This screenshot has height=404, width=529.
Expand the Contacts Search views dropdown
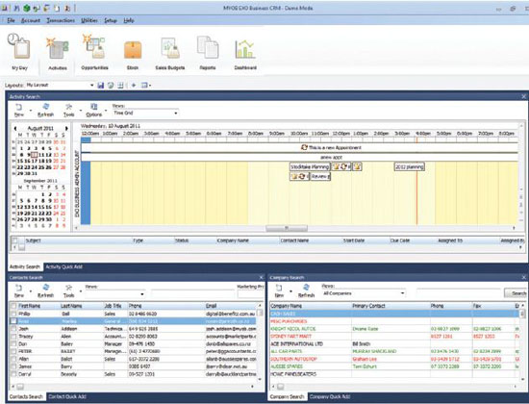coord(142,294)
